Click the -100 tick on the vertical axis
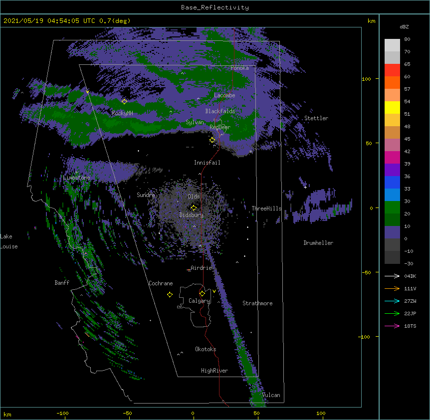Screen dimensions: 430x420 tap(364, 337)
